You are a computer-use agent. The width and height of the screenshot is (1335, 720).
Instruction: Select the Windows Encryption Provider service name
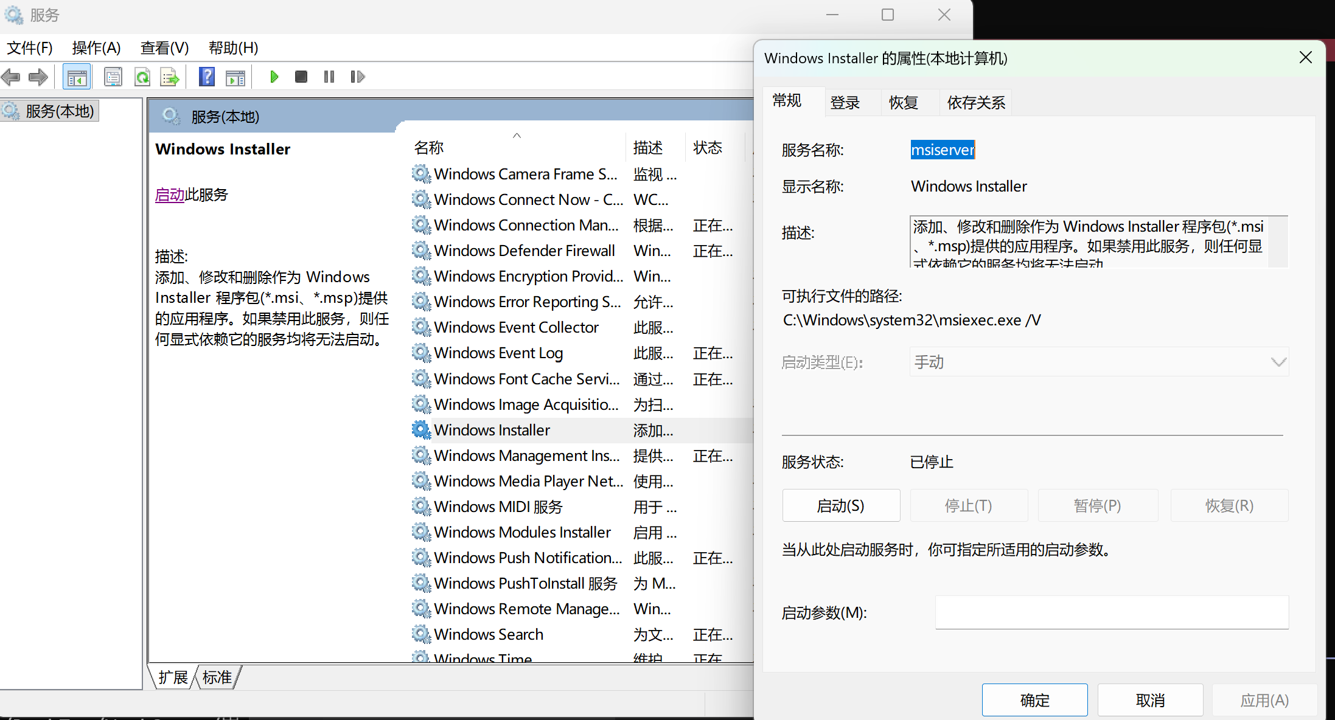point(528,276)
